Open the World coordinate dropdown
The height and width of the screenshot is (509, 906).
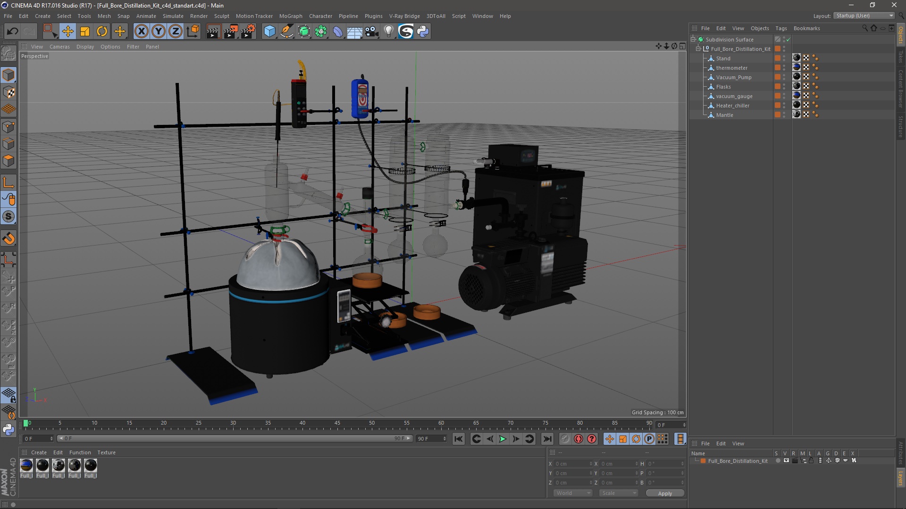[x=573, y=493]
